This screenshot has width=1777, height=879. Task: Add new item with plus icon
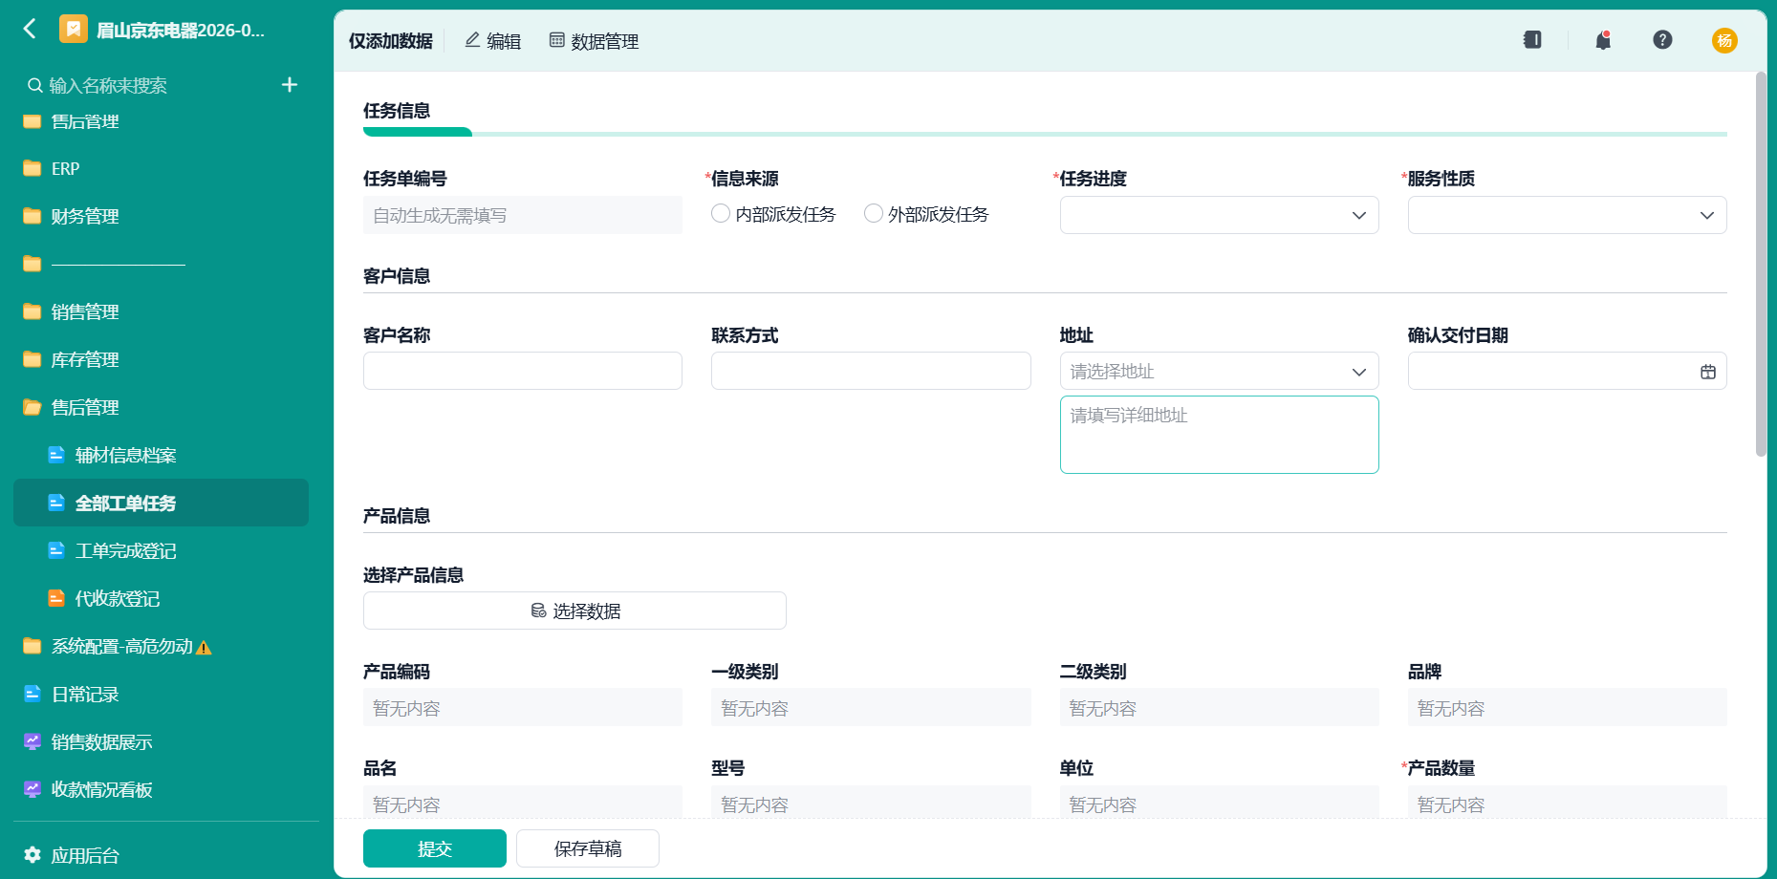(290, 85)
